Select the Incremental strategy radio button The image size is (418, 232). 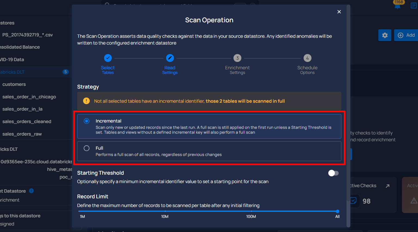pyautogui.click(x=86, y=121)
